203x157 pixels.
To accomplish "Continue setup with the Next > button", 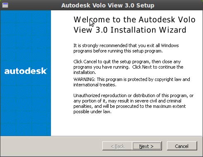I will pyautogui.click(x=147, y=146).
